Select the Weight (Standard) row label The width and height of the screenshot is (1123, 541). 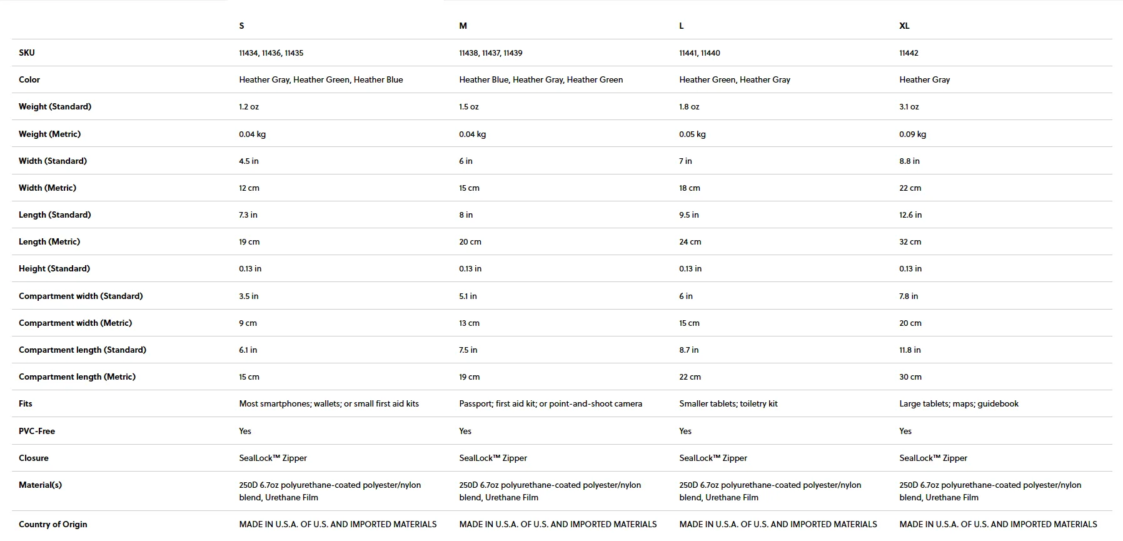(55, 106)
